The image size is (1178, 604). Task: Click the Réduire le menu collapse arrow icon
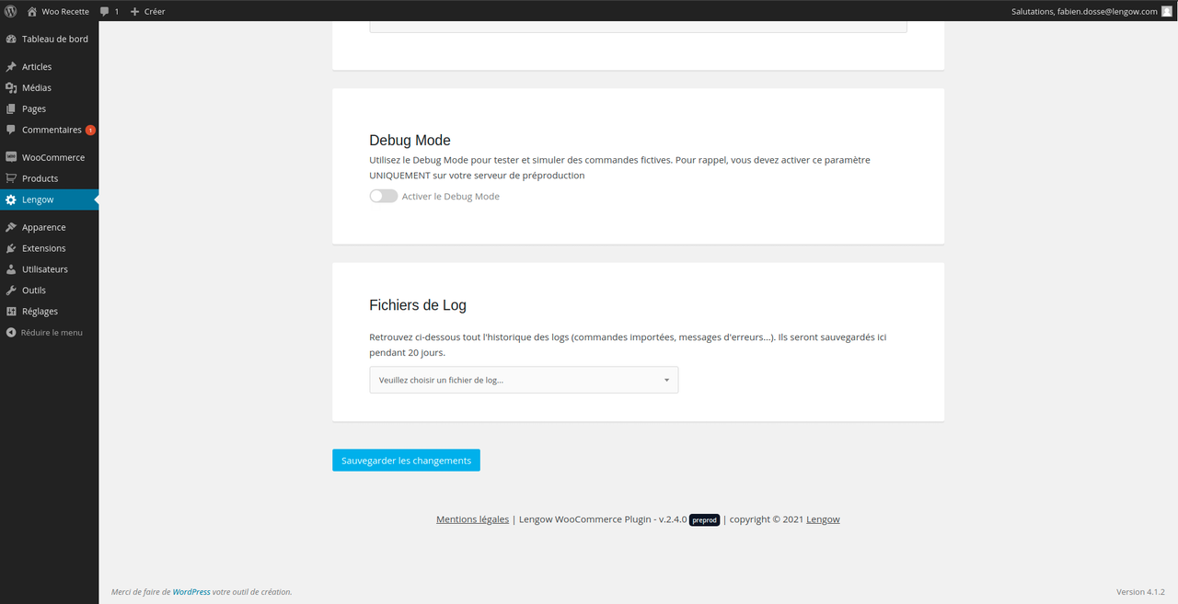(x=11, y=333)
